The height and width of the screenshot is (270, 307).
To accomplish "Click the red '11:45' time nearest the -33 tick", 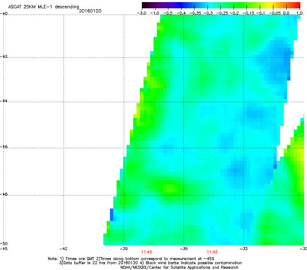I will pos(212,252).
